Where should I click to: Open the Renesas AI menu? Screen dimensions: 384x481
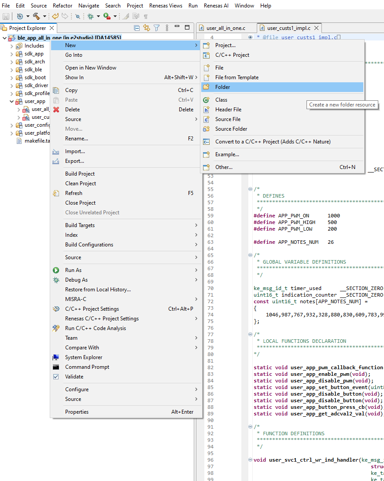(x=216, y=6)
